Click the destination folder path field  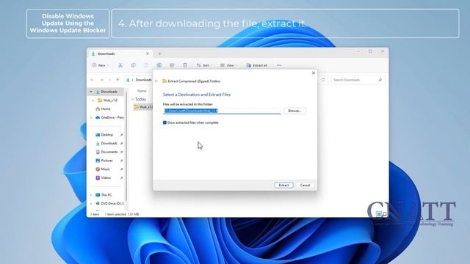point(222,111)
